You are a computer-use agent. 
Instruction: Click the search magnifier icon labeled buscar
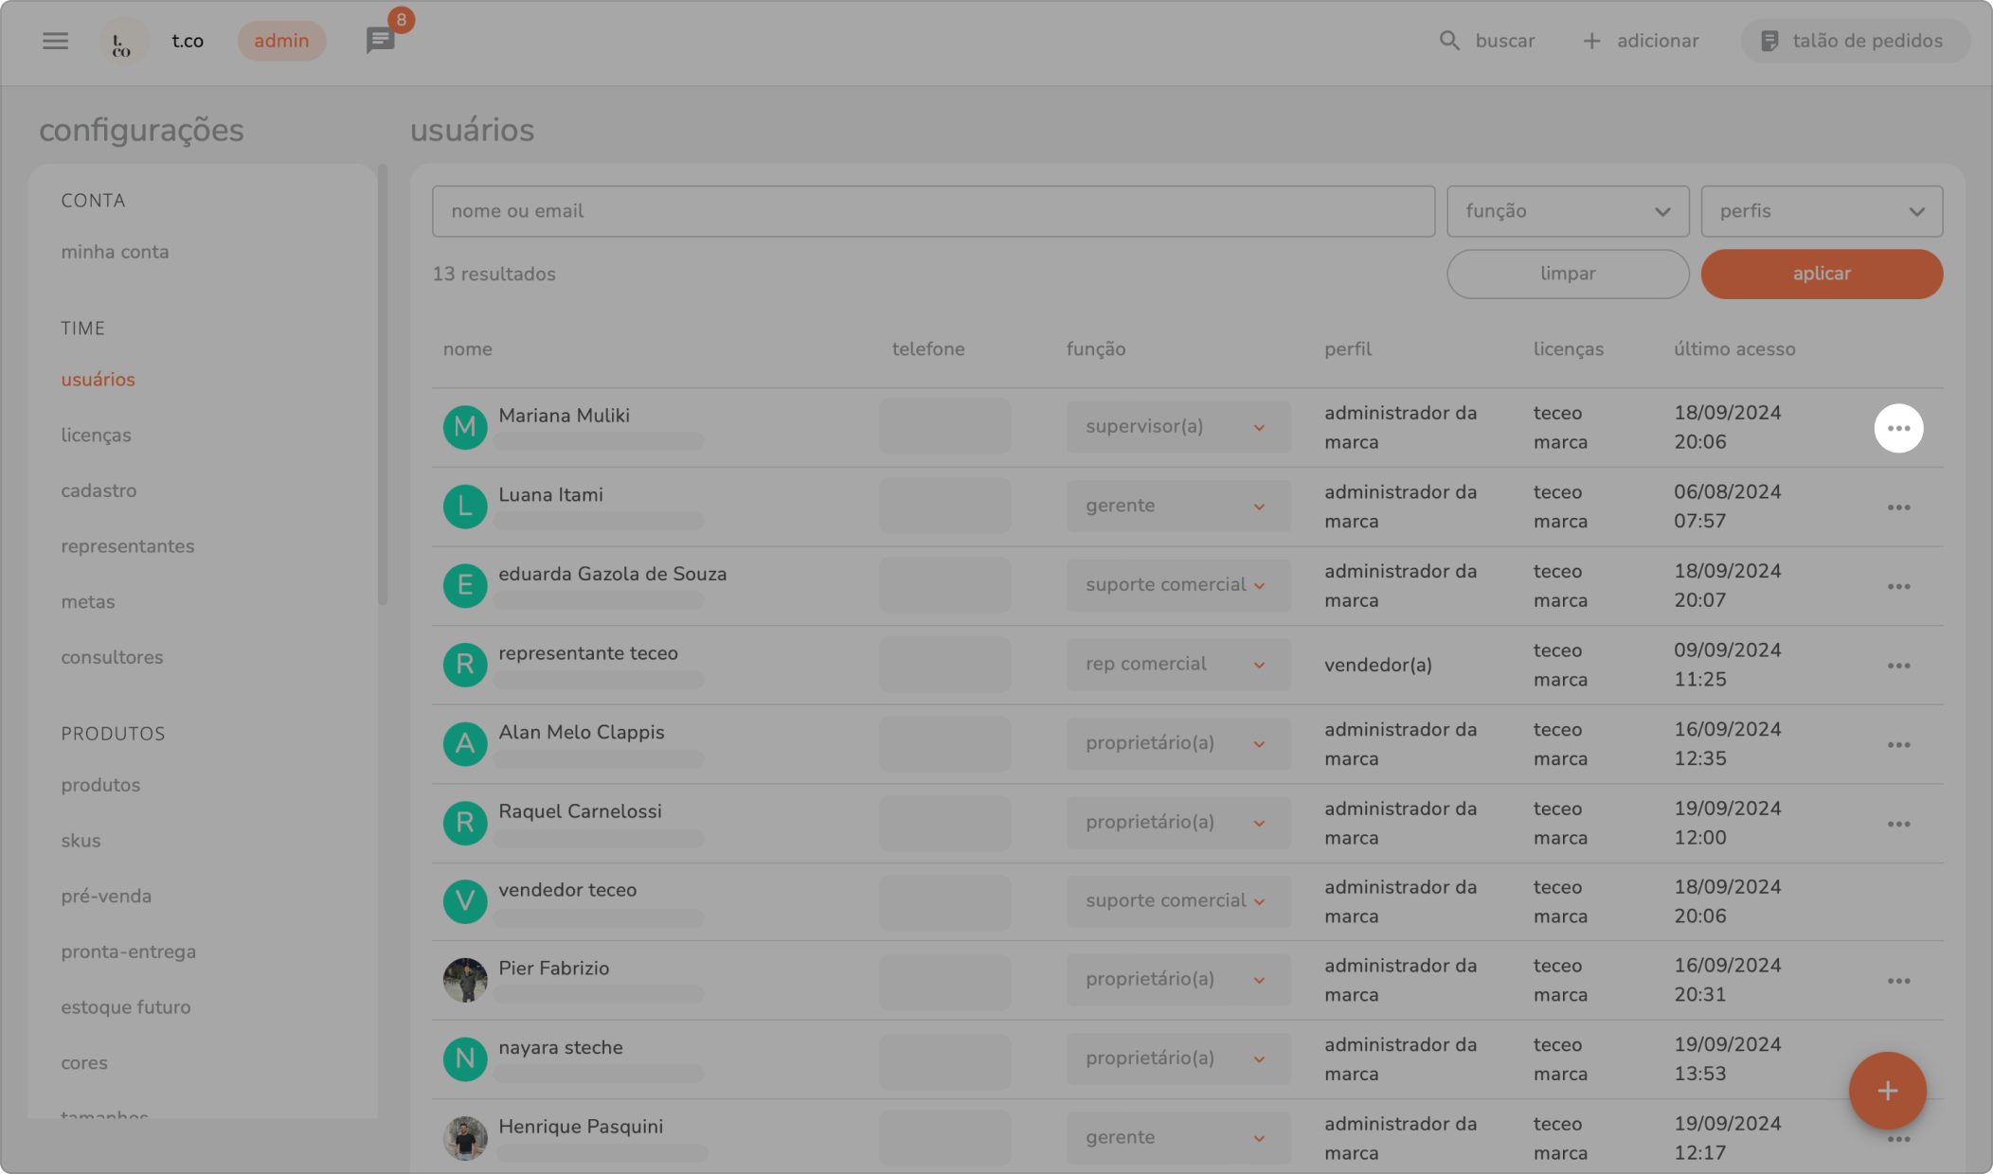[x=1449, y=41]
